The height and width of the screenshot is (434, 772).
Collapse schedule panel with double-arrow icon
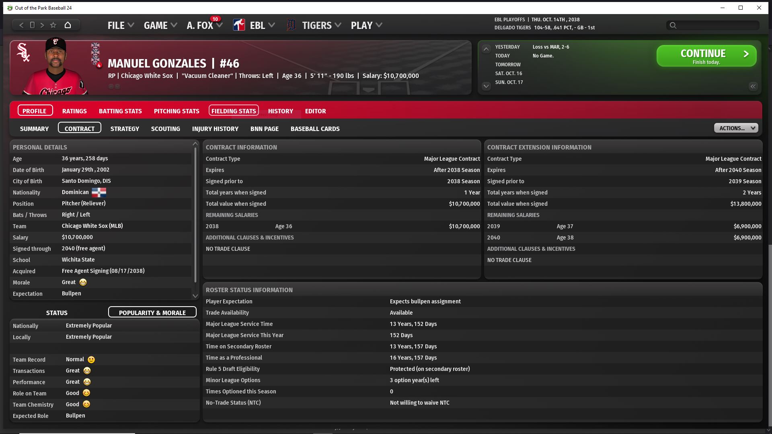[x=753, y=86]
